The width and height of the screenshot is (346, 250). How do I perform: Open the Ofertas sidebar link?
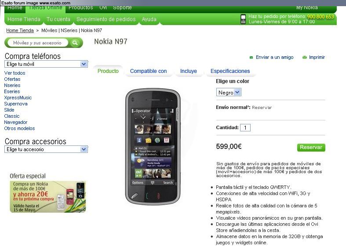pos(12,79)
